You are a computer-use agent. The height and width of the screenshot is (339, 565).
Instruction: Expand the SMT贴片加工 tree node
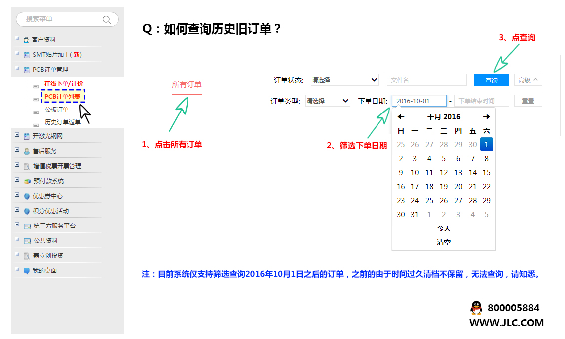point(17,54)
